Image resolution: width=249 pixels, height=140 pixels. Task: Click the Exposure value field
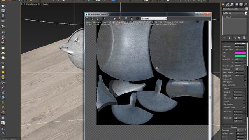pos(240,130)
